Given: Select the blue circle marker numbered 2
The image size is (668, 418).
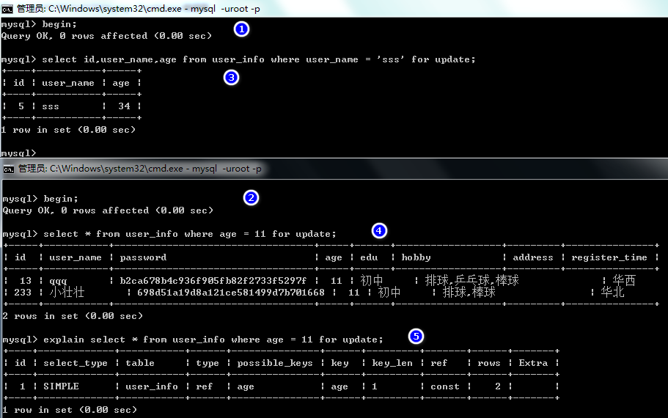Looking at the screenshot, I should [x=251, y=197].
